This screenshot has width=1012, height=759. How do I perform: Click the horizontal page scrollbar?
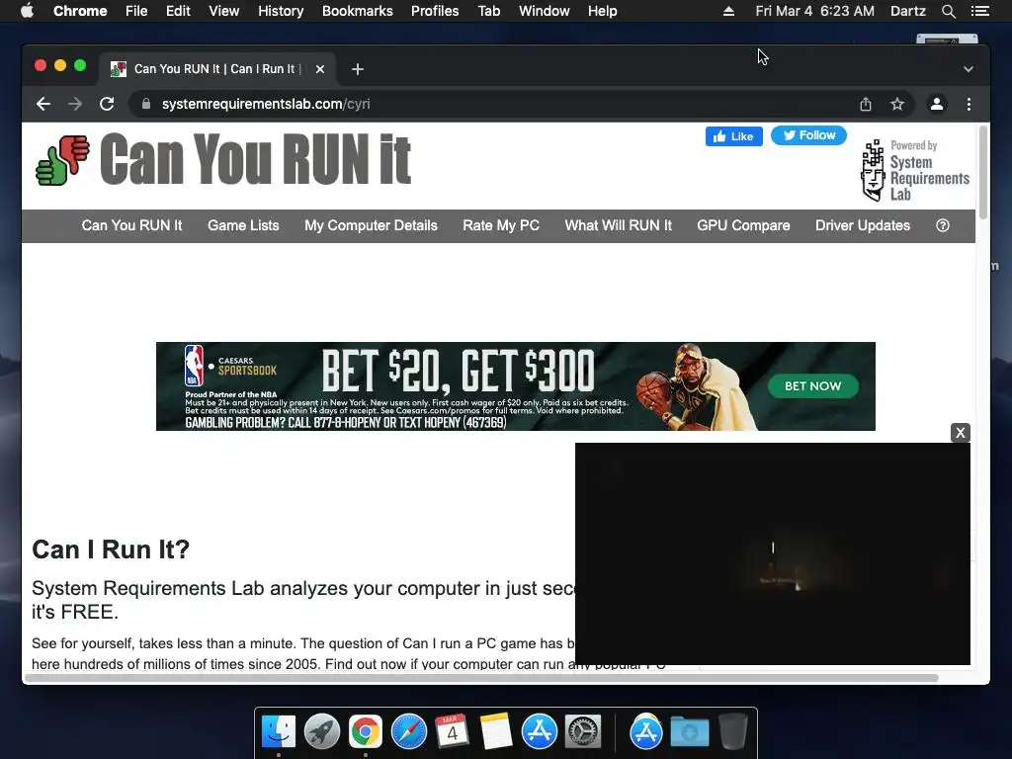[x=481, y=678]
